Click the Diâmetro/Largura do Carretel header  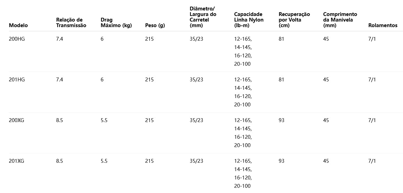coord(203,17)
